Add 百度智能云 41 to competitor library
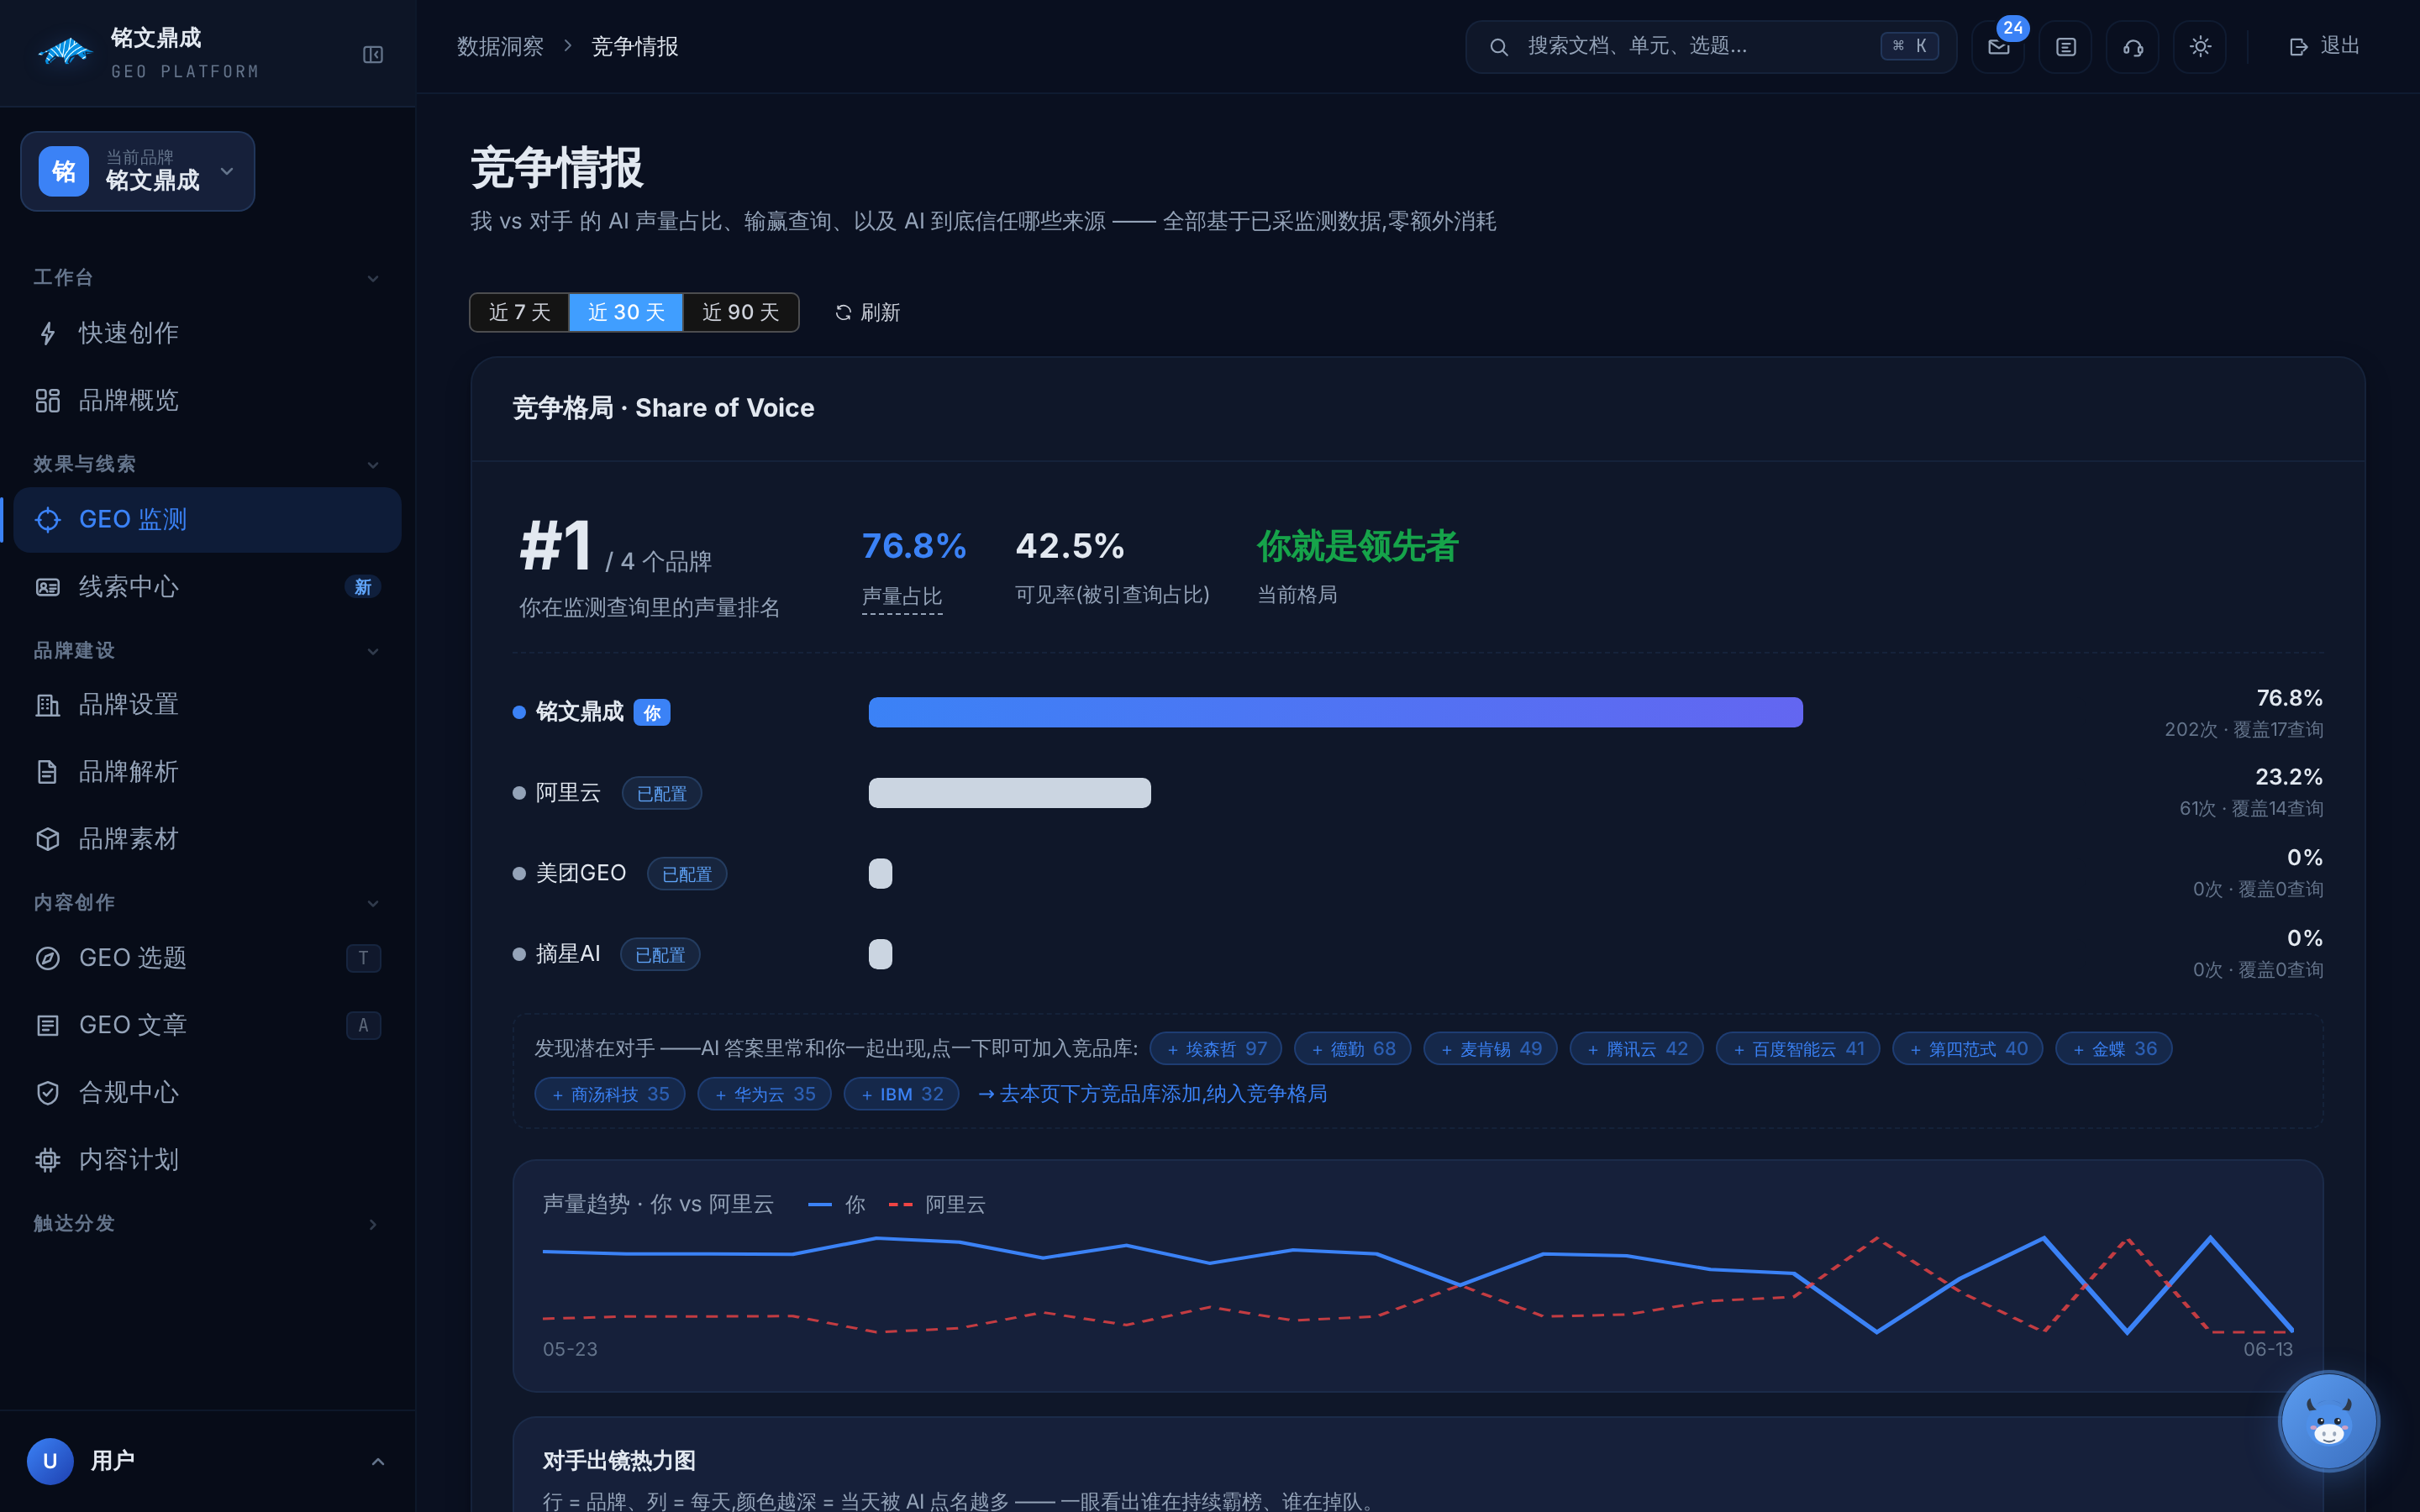2420x1512 pixels. (x=1798, y=1049)
